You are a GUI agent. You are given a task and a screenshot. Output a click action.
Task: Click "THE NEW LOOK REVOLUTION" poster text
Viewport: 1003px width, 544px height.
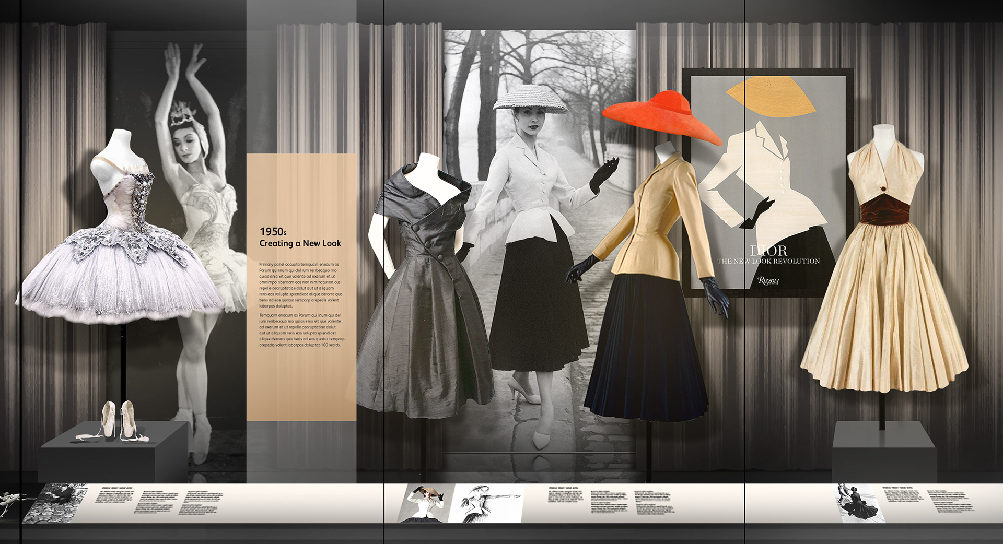click(768, 261)
